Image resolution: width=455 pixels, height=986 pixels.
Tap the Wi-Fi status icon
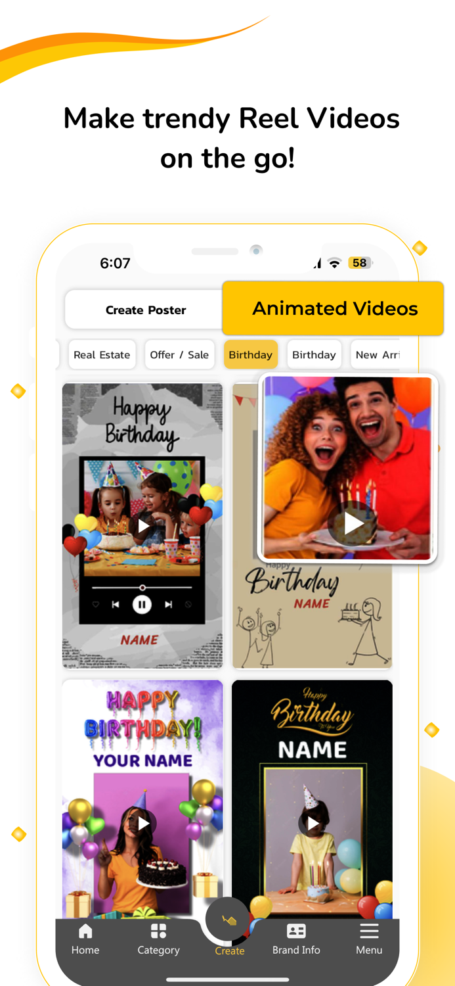coord(335,264)
